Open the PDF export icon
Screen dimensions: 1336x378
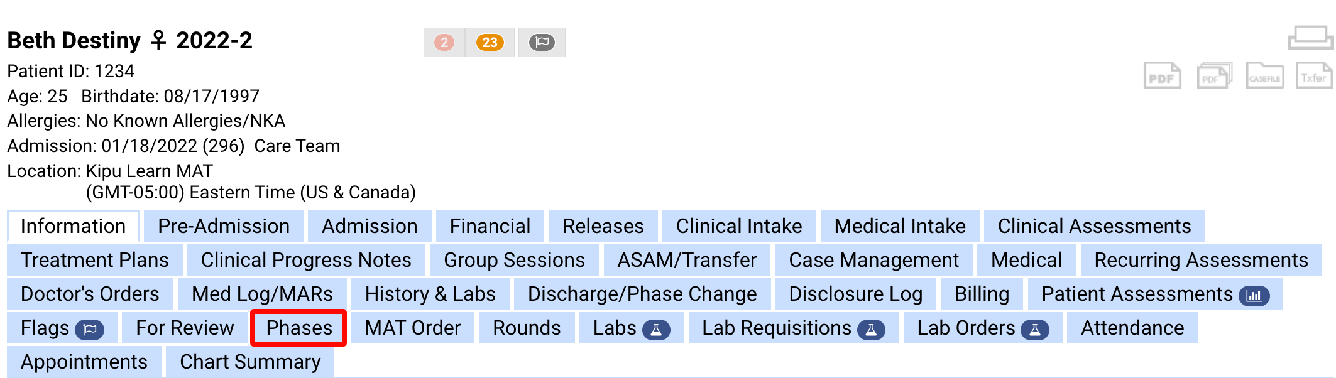click(x=1163, y=75)
